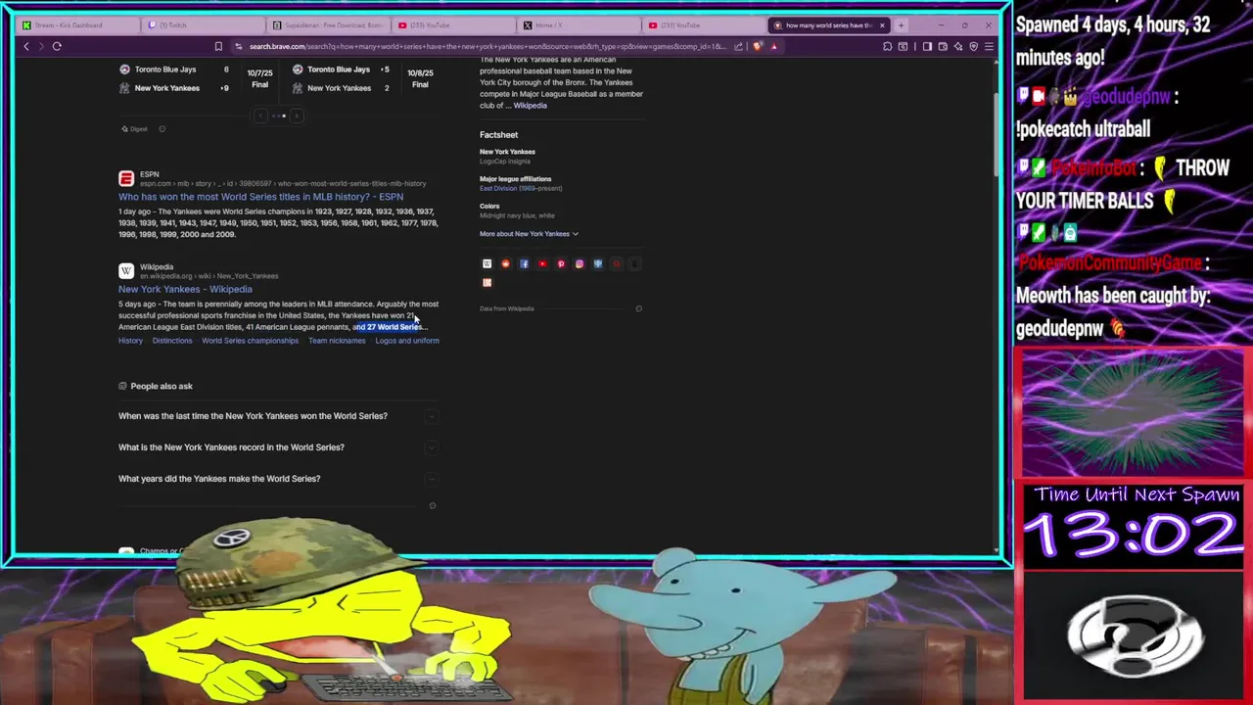1253x705 pixels.
Task: Open the YouTube profile icon in Factsheet
Action: tap(542, 263)
